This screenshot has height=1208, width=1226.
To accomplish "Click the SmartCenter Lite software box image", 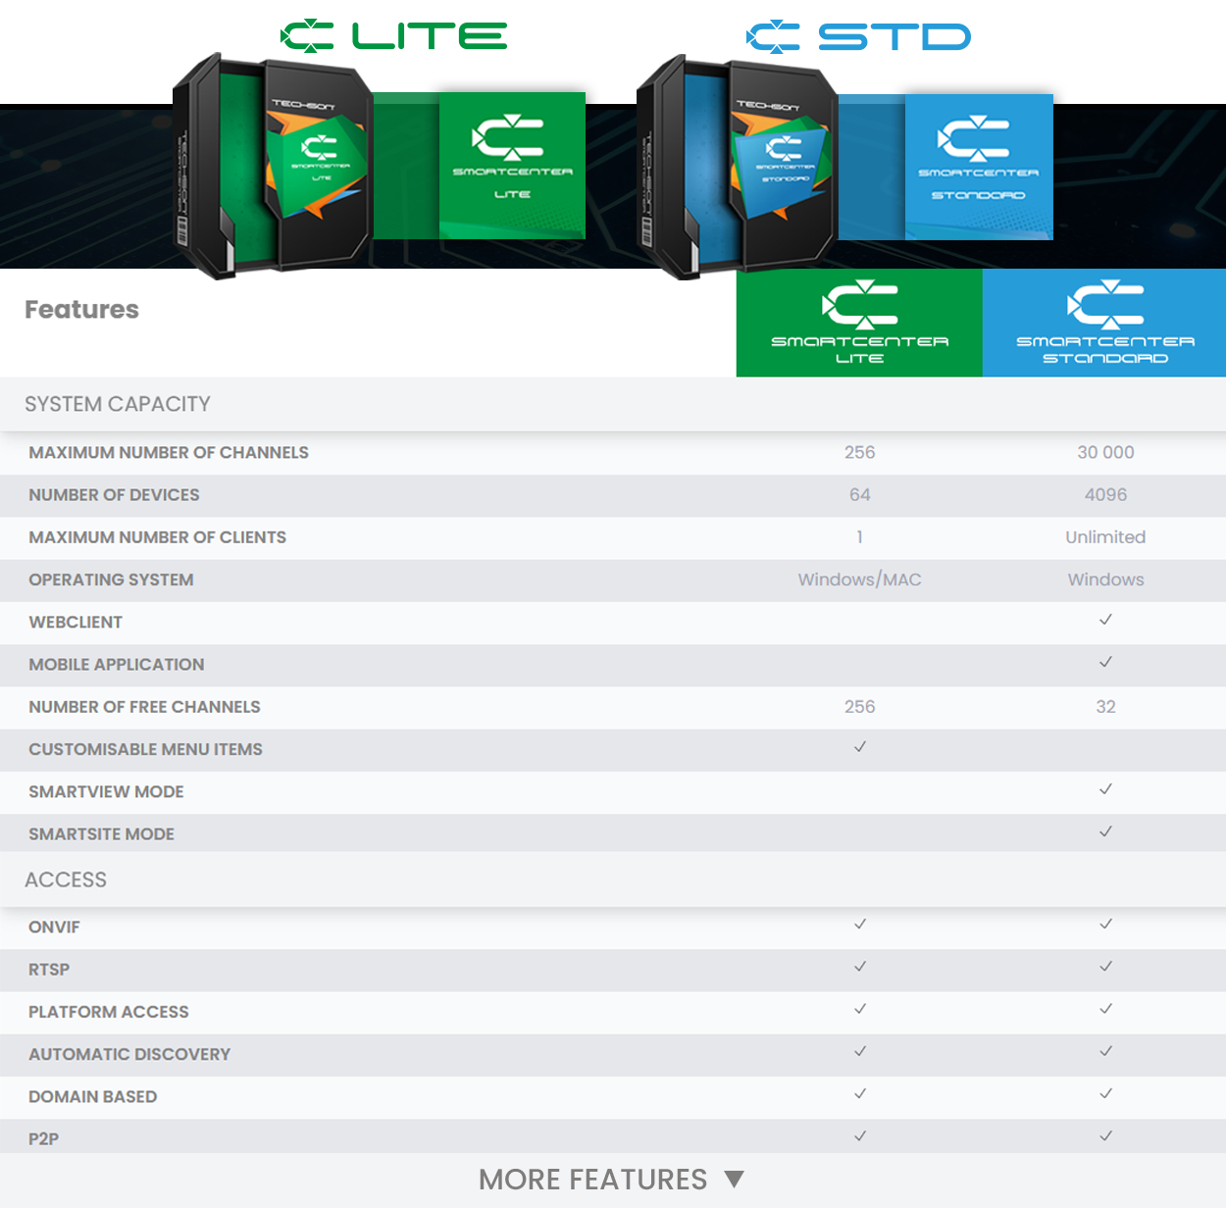I will click(x=273, y=167).
